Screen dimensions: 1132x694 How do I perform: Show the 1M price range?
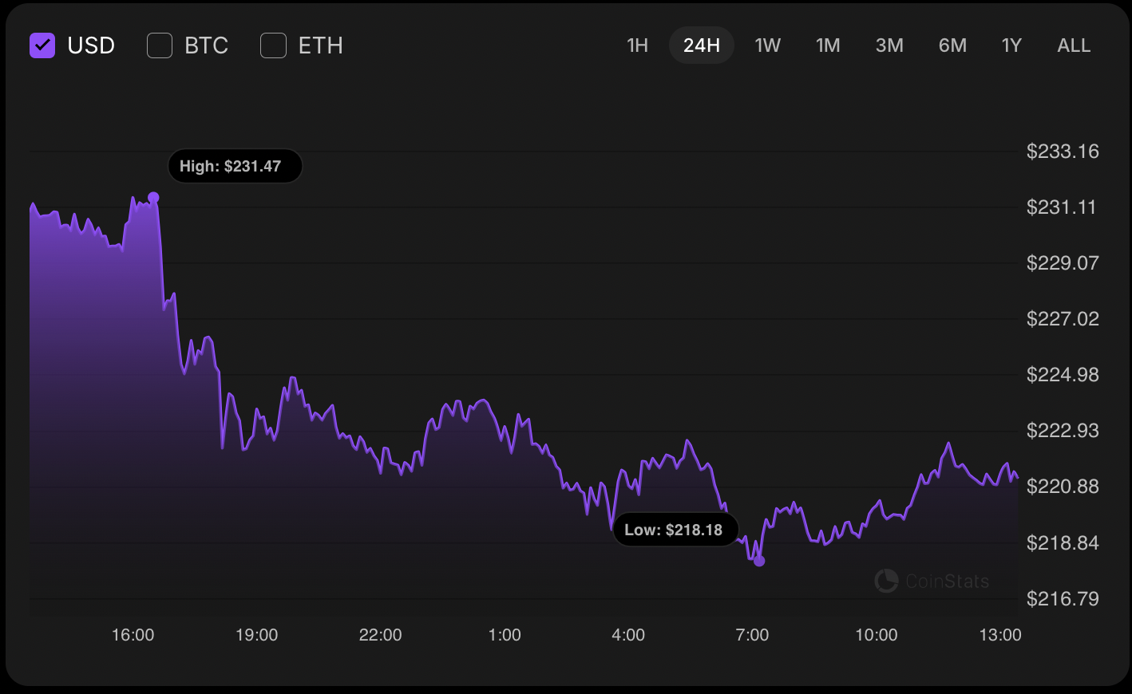[x=828, y=45]
